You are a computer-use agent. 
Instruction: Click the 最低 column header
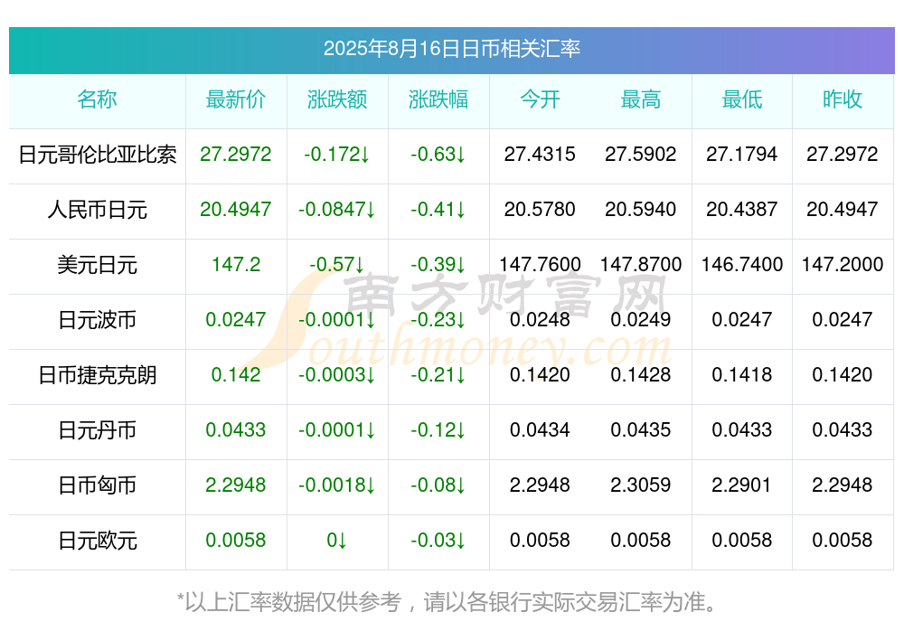point(742,99)
